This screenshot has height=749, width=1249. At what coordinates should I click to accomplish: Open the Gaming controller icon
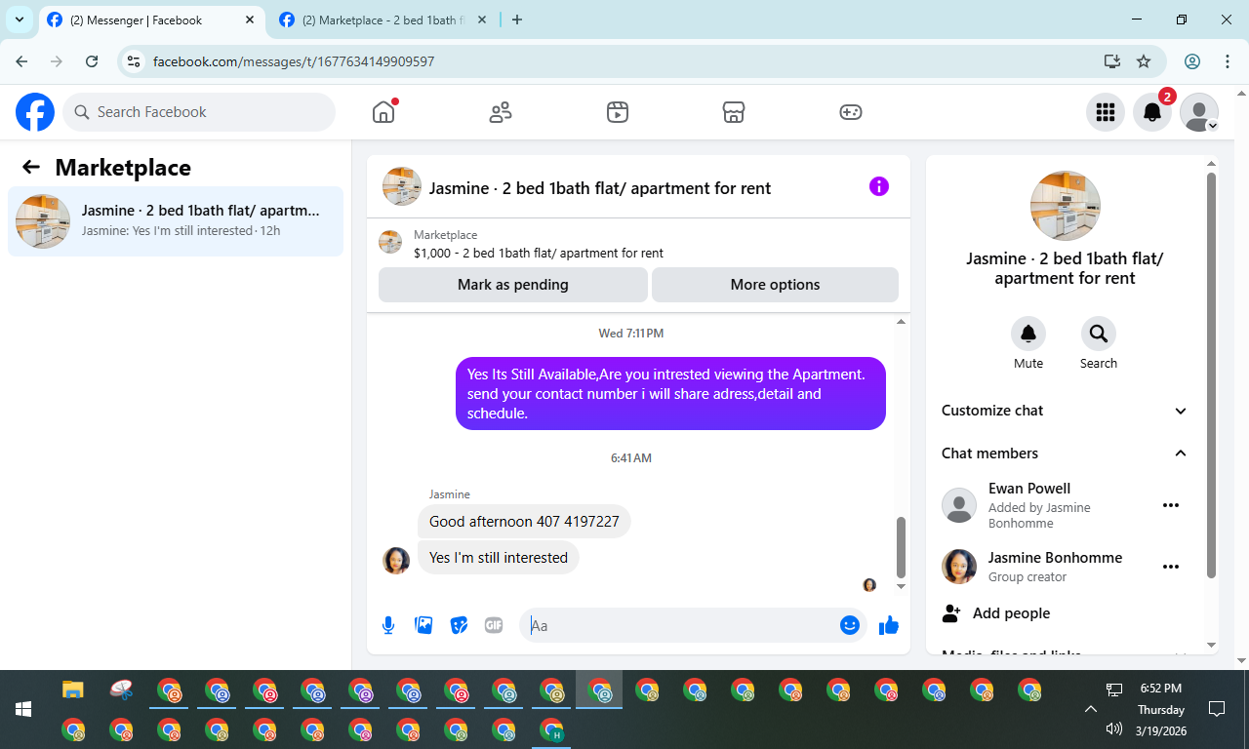click(851, 112)
